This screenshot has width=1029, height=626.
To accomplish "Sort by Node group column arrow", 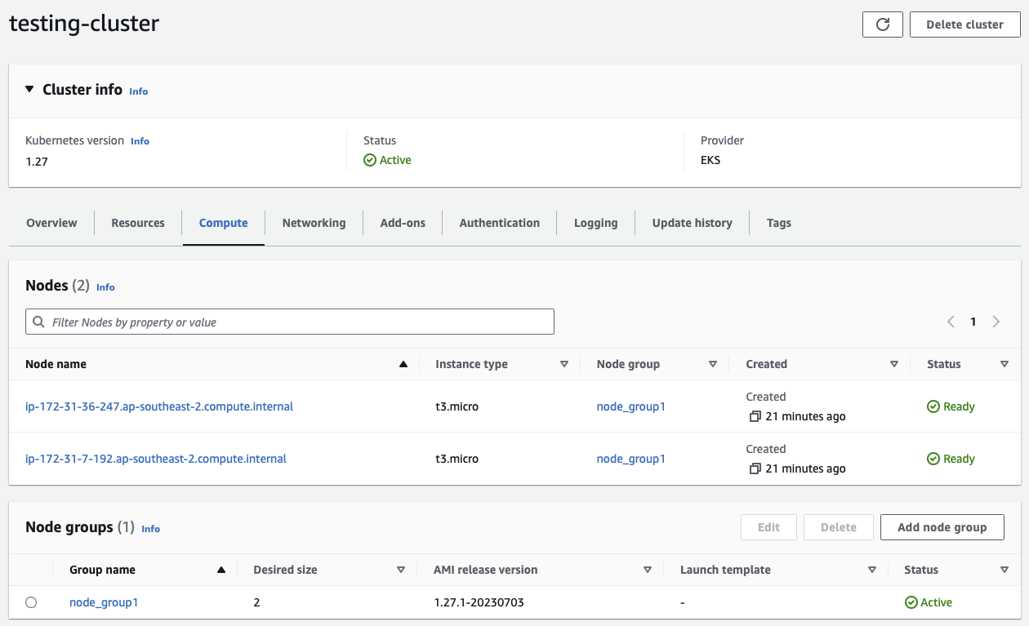I will [712, 365].
